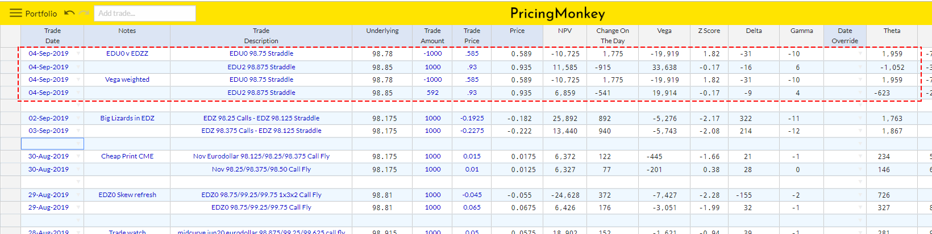Screen dimensions: 932x234
Task: Click NPV value 13,440
Action: 565,131
